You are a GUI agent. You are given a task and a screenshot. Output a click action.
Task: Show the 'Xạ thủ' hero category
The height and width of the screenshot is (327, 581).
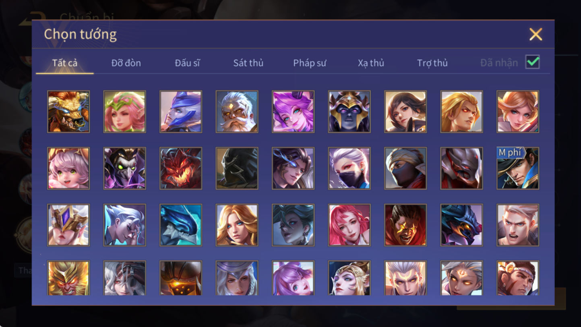point(371,63)
